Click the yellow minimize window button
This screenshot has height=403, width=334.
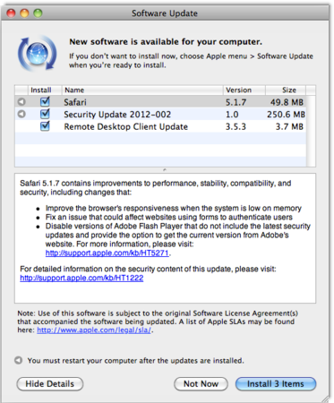(24, 13)
